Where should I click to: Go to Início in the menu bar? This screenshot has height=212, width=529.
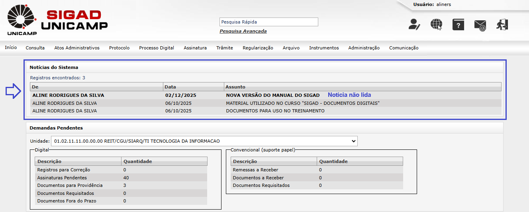(x=11, y=47)
